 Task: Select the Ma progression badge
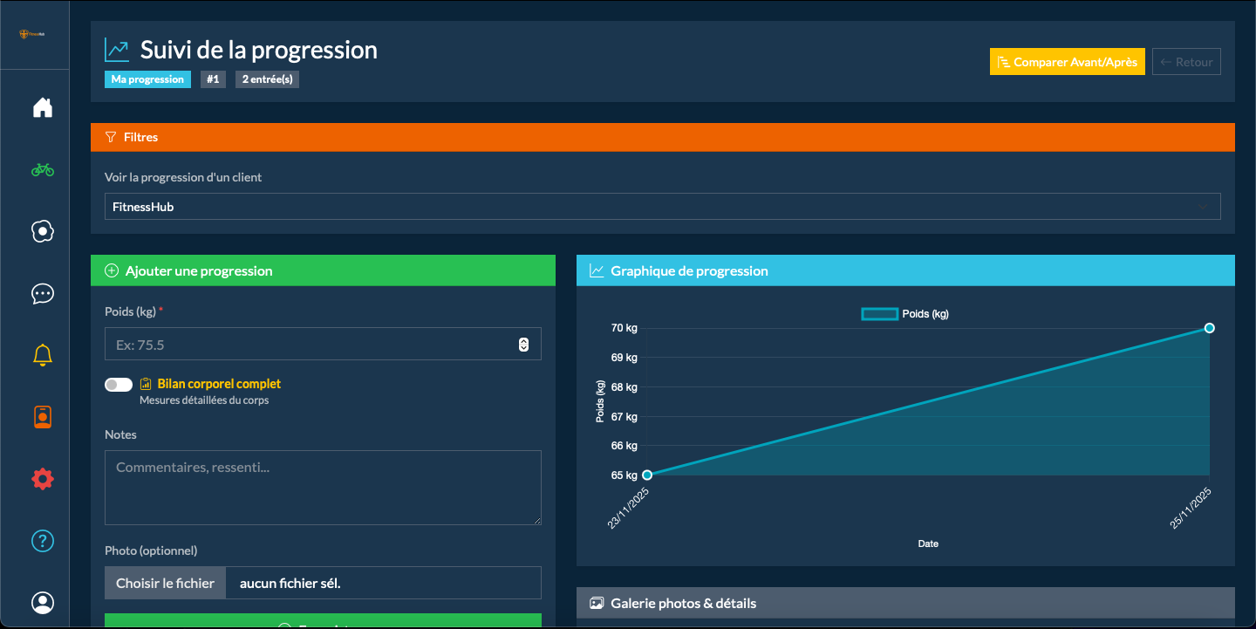point(147,79)
